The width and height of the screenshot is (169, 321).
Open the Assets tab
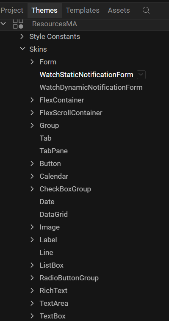119,10
